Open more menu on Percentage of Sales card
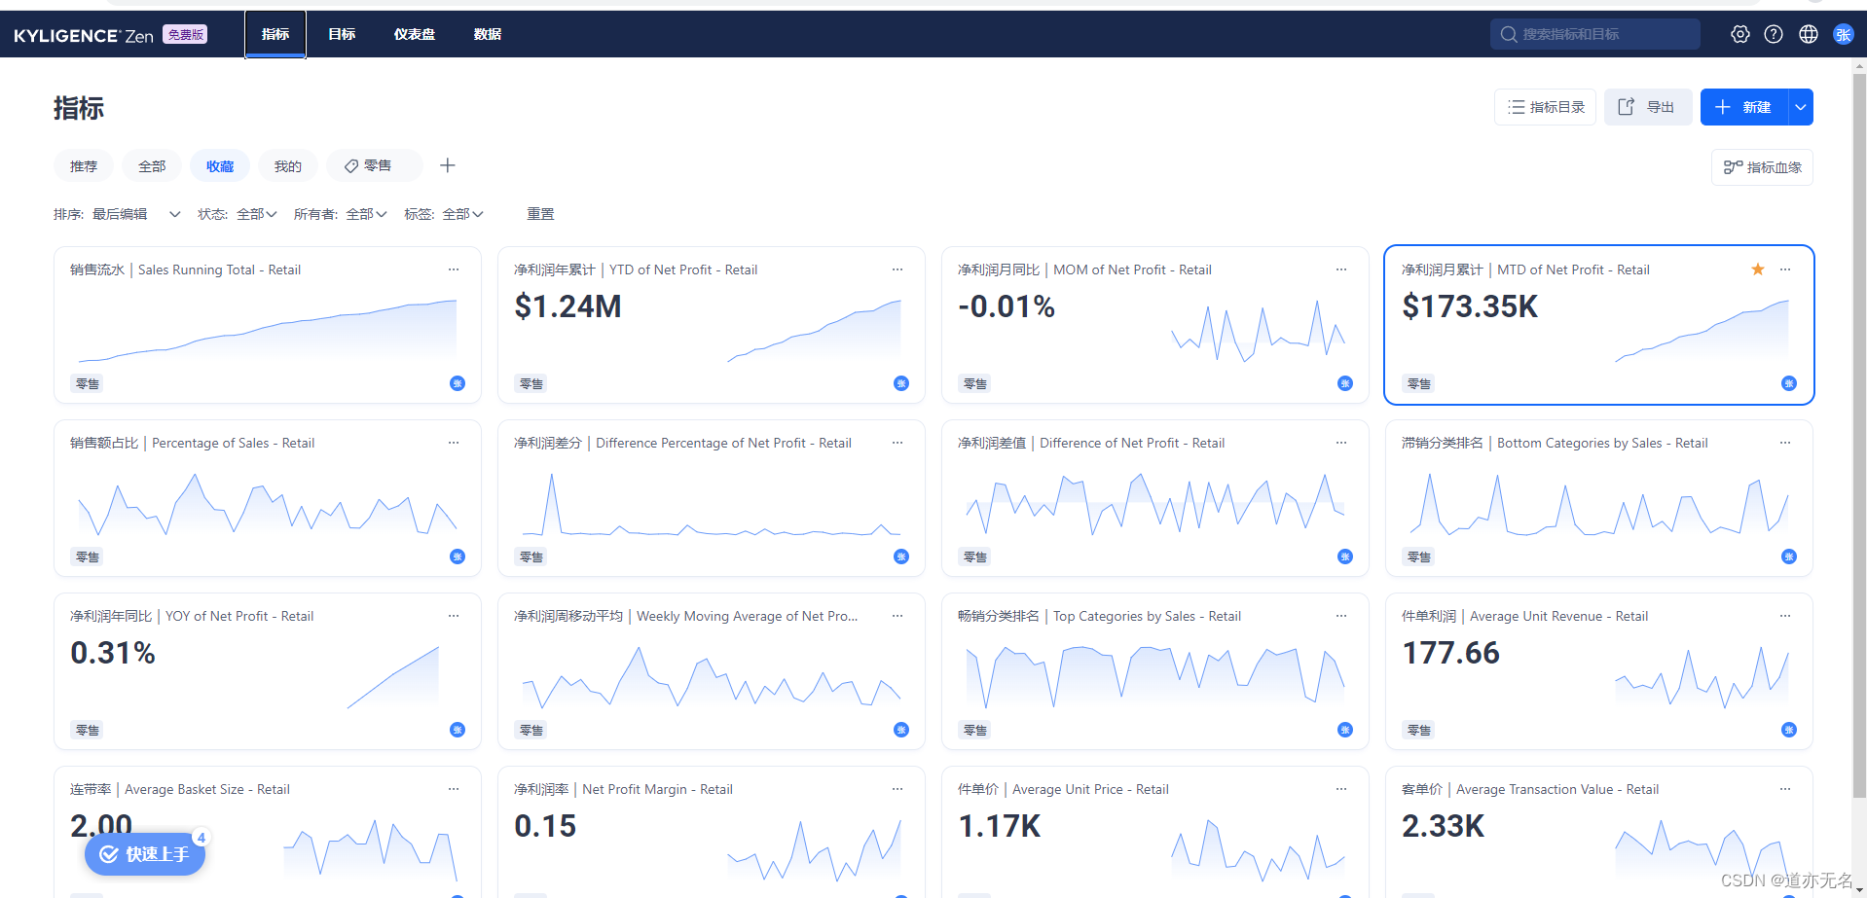Screen dimensions: 1867x898 tap(454, 443)
